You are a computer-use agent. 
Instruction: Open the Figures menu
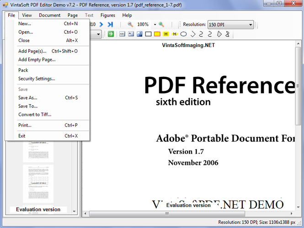(108, 15)
